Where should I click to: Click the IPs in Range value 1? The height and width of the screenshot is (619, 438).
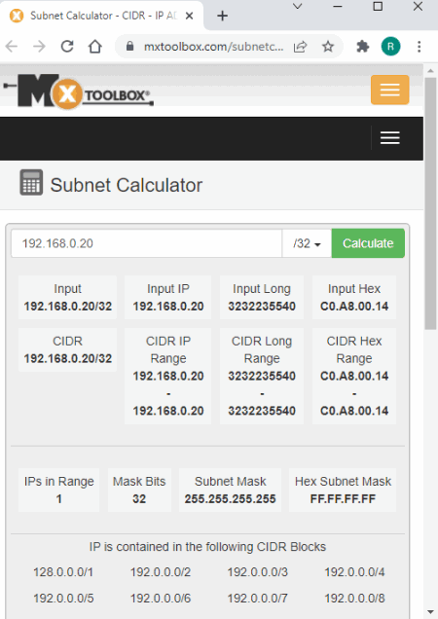58,498
